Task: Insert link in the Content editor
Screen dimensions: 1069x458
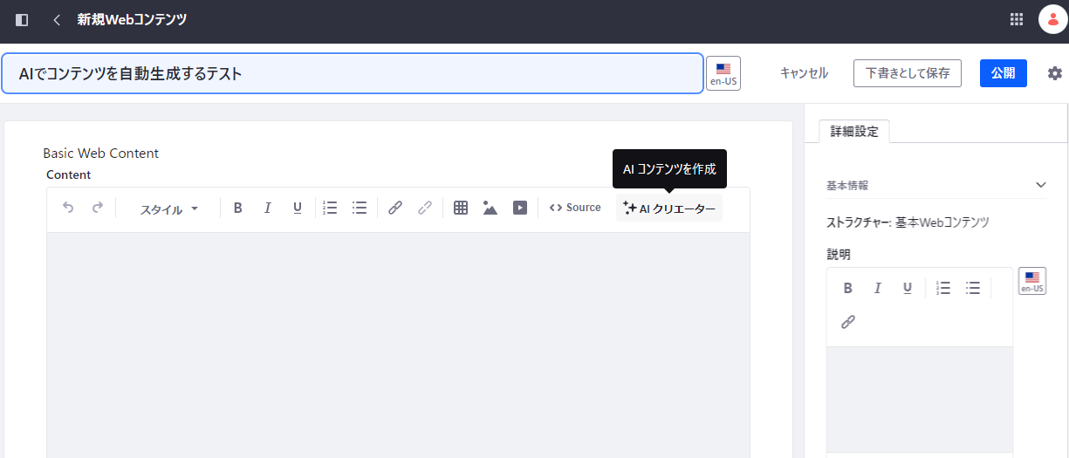Action: click(x=395, y=208)
